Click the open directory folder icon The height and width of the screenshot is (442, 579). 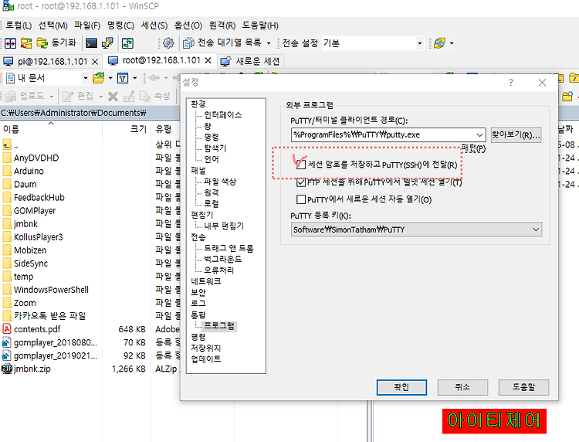(98, 78)
